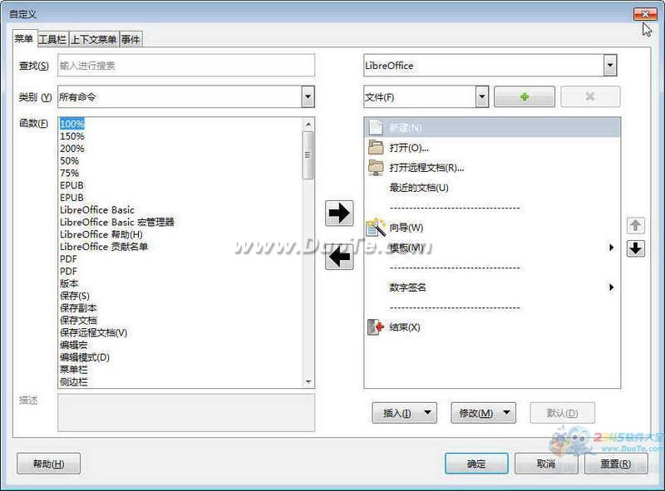This screenshot has width=665, height=491.
Task: Select LibreOffice 帮助(H) entry
Action: [x=101, y=234]
